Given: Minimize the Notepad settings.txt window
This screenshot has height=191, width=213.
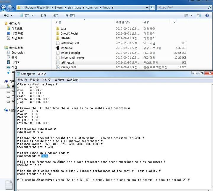Looking at the screenshot, I should 195,73.
